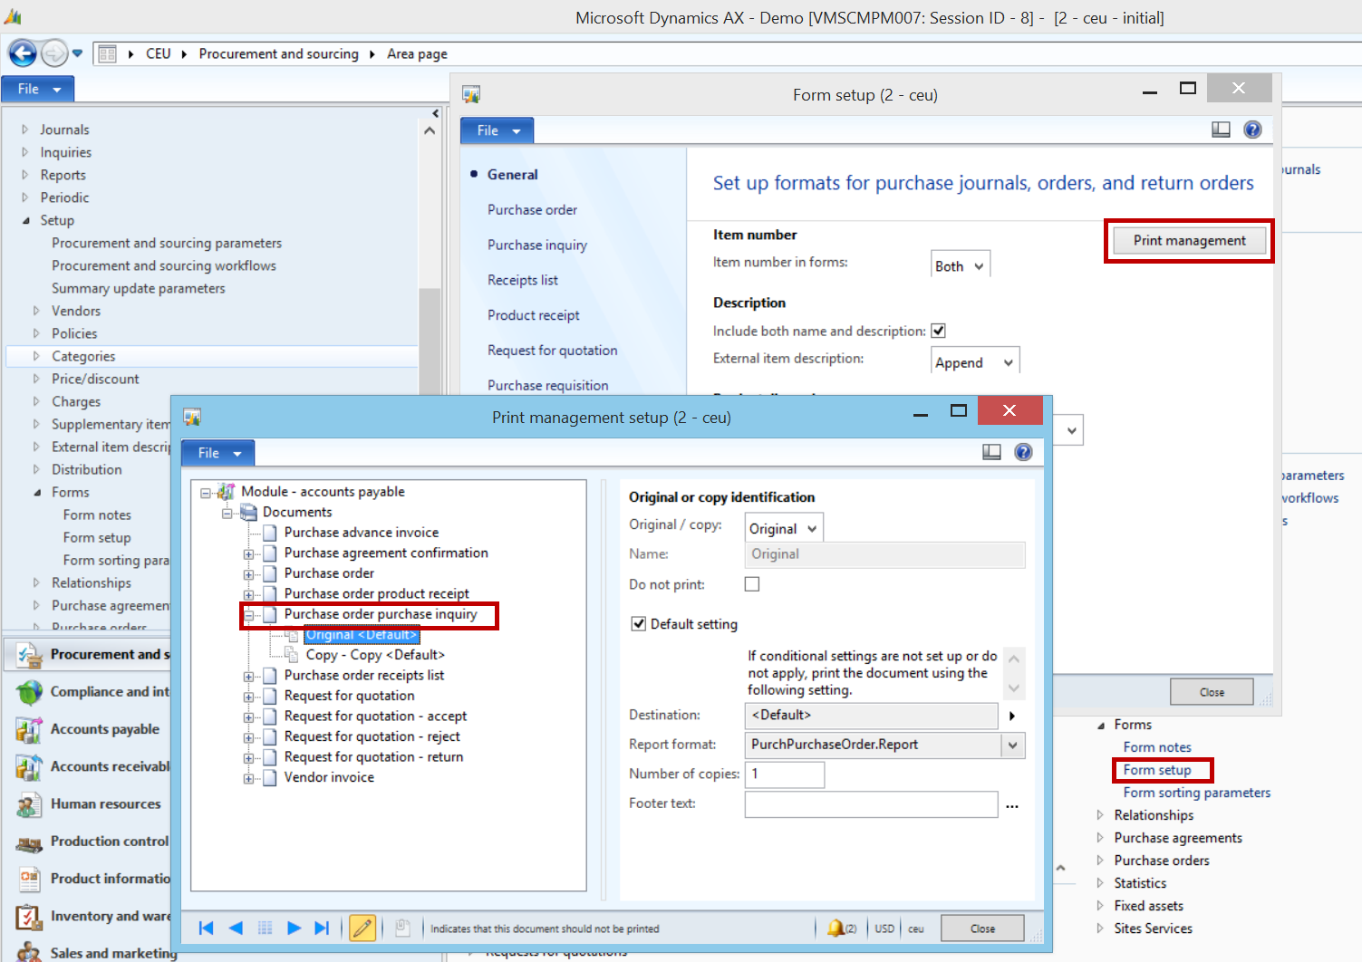Select the Human resources module icon
The image size is (1362, 962).
(29, 804)
